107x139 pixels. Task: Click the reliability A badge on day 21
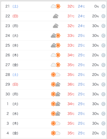point(103,6)
